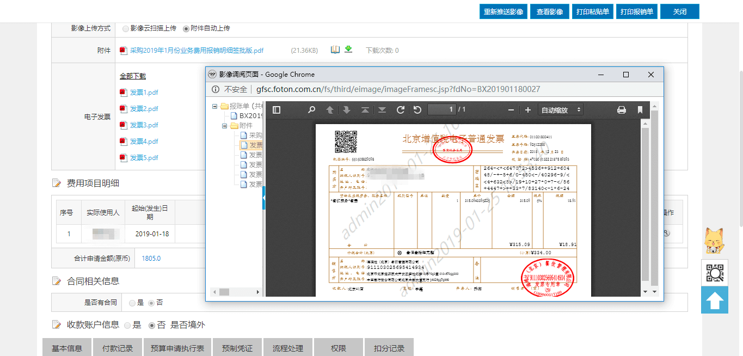Open the PDF search magnifier
This screenshot has height=356, width=743.
pos(311,110)
